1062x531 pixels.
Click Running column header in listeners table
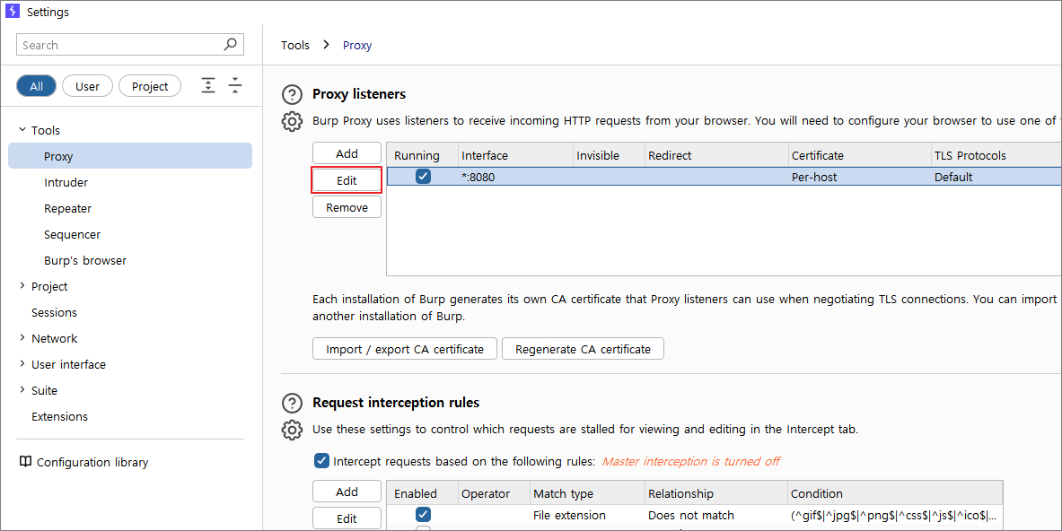pyautogui.click(x=423, y=155)
